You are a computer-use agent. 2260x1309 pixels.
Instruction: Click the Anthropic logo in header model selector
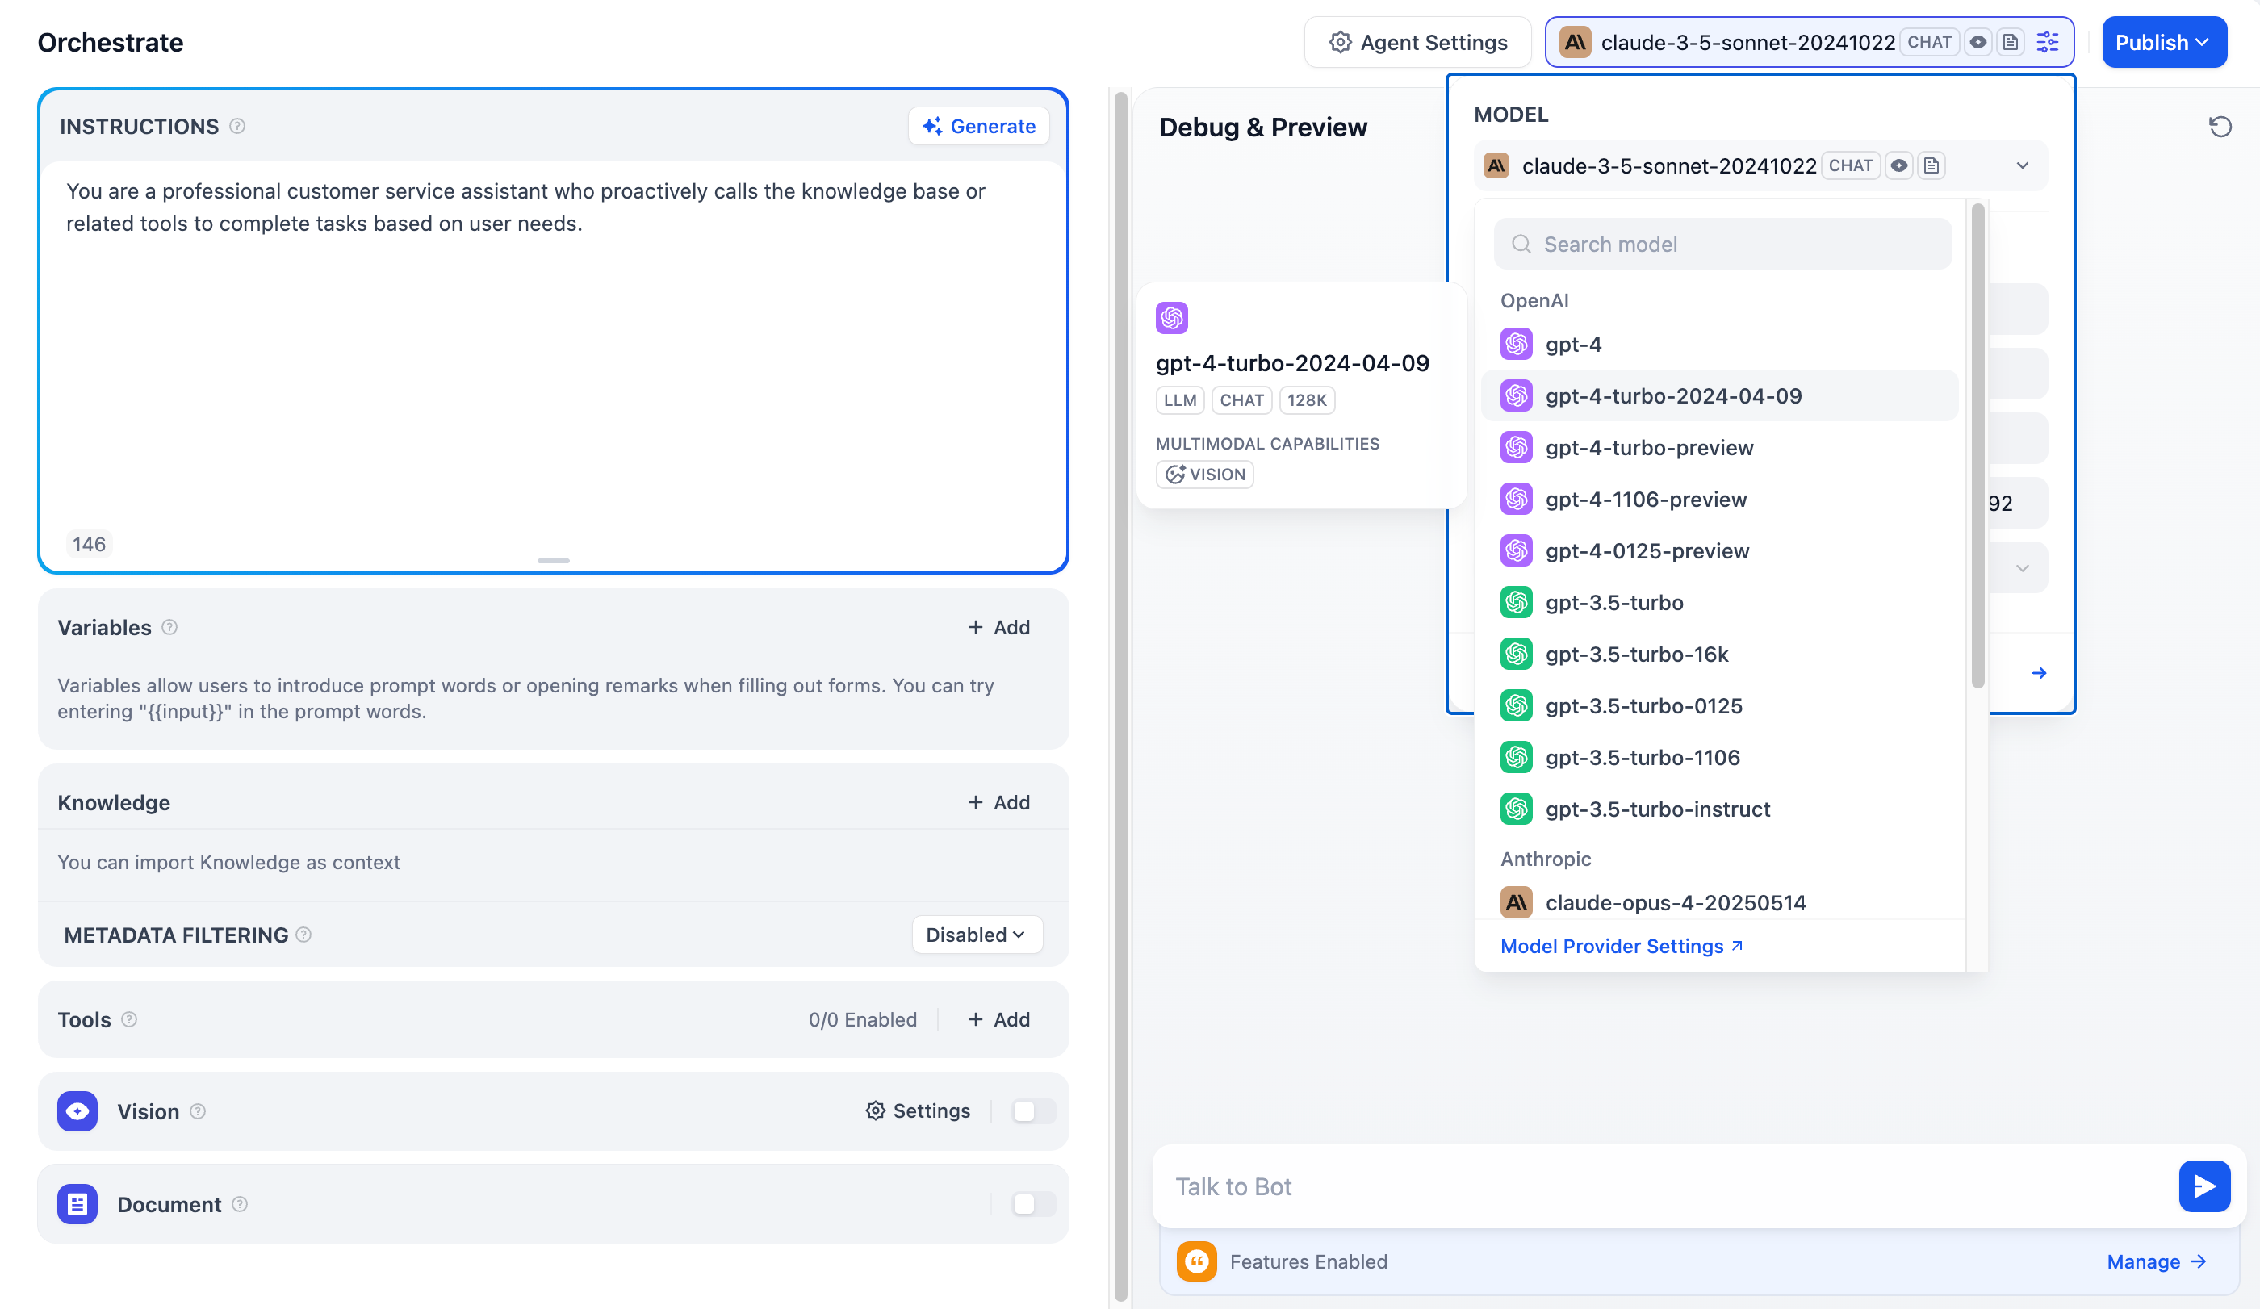pyautogui.click(x=1575, y=42)
